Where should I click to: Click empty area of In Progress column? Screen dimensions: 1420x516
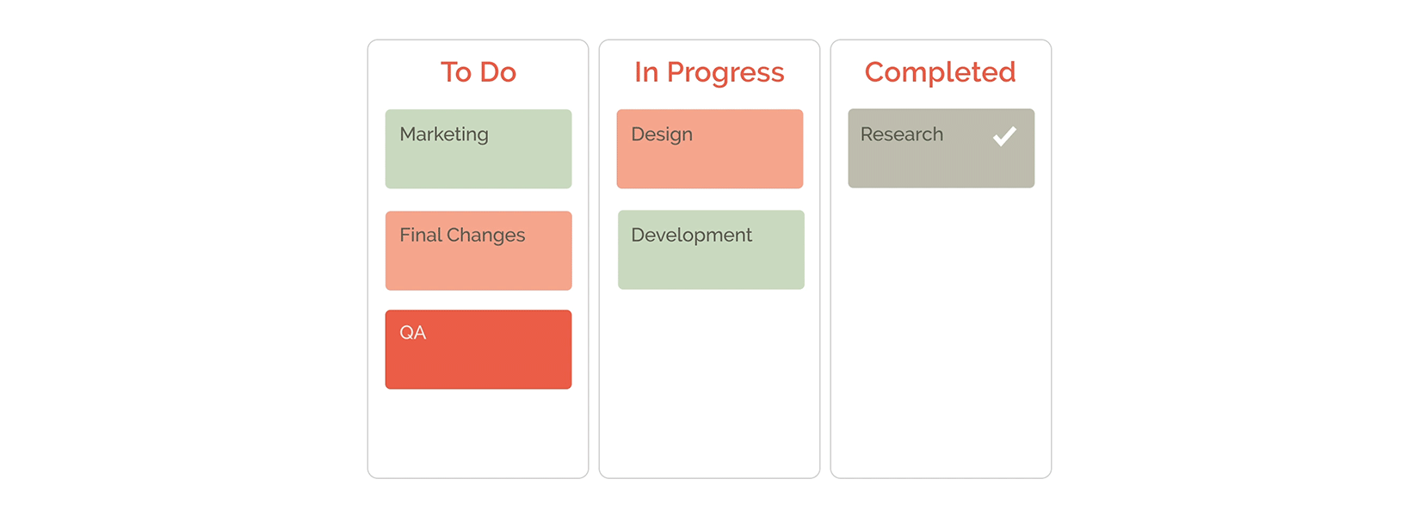coord(710,383)
